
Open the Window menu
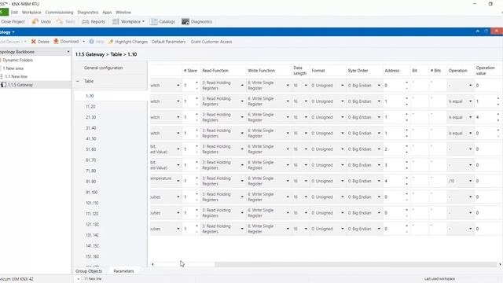click(123, 13)
